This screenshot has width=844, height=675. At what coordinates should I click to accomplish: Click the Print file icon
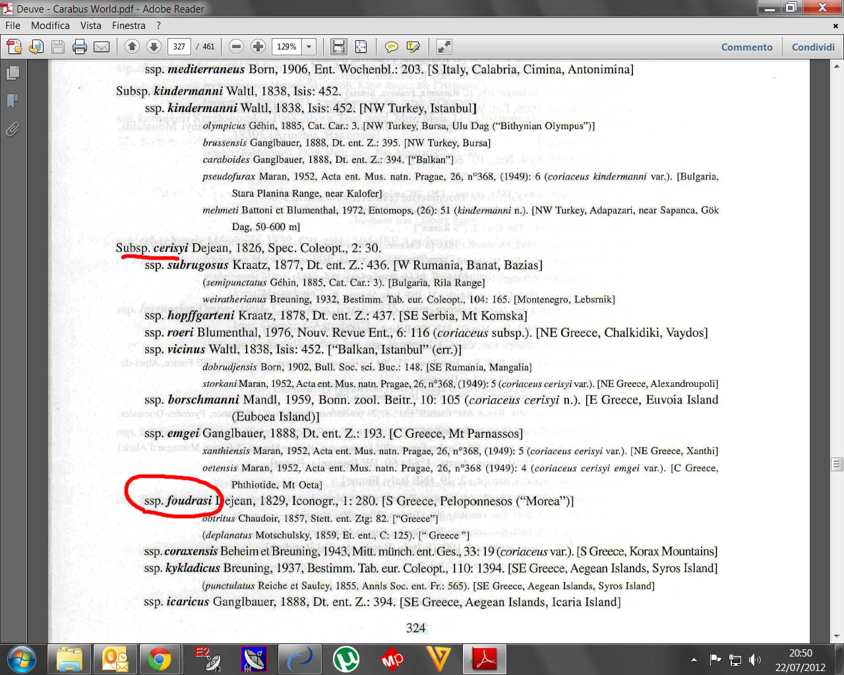point(80,47)
